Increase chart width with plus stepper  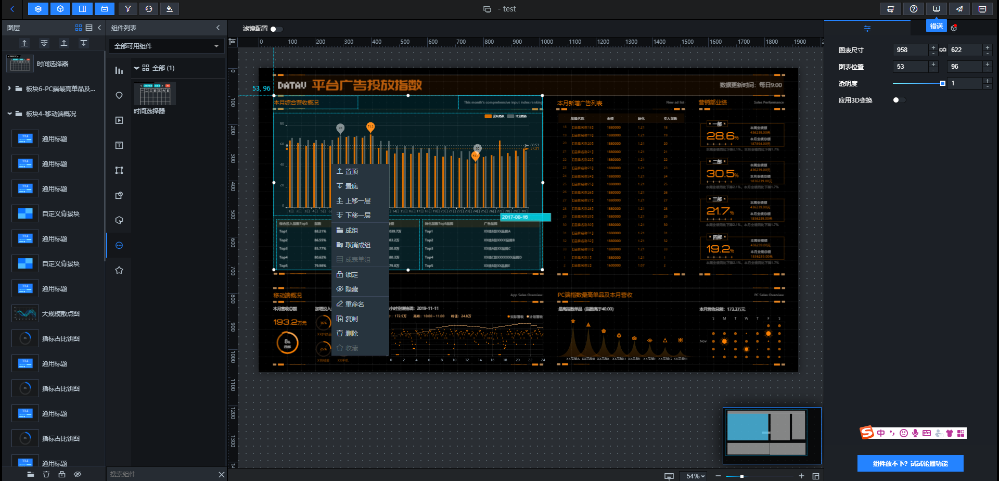[x=933, y=47]
